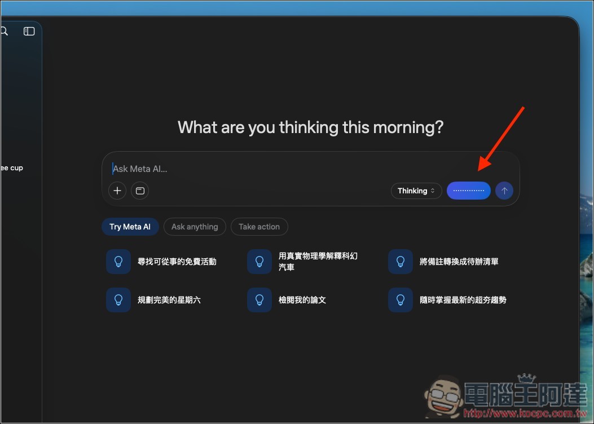
Task: Choose suggestion 規劃完美的星期六
Action: (153, 300)
